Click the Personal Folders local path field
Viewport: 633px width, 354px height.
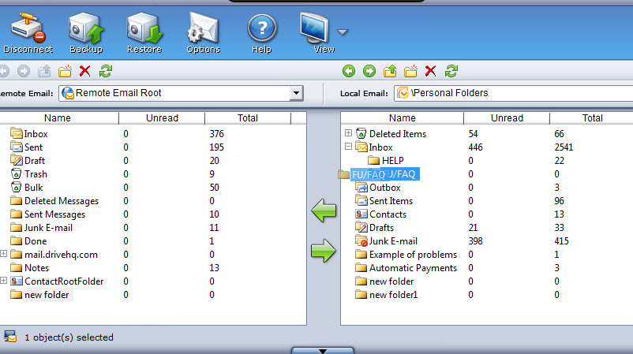513,93
